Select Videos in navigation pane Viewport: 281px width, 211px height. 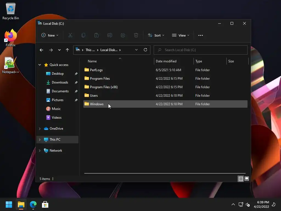pos(57,118)
